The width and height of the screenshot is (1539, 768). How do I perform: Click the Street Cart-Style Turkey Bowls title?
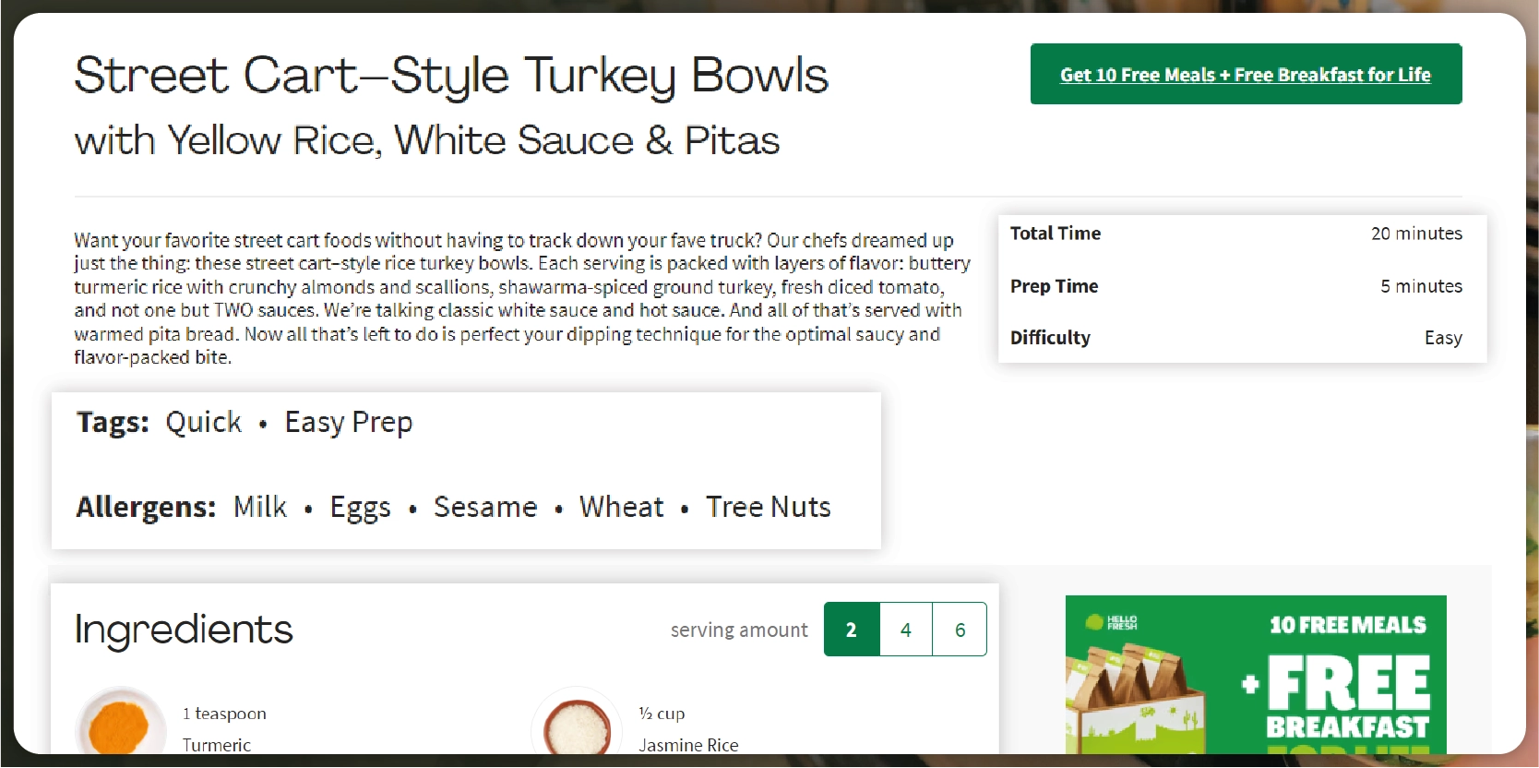451,76
